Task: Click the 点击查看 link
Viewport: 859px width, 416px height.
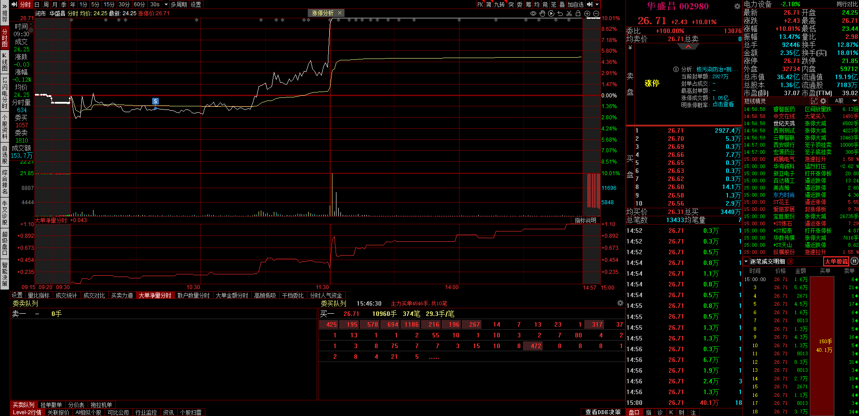Action: click(x=723, y=105)
